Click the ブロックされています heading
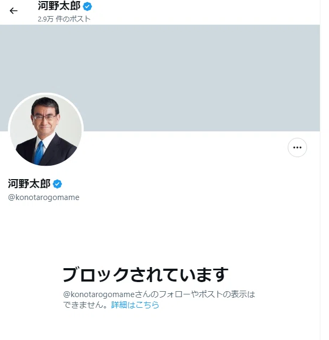 [x=146, y=275]
